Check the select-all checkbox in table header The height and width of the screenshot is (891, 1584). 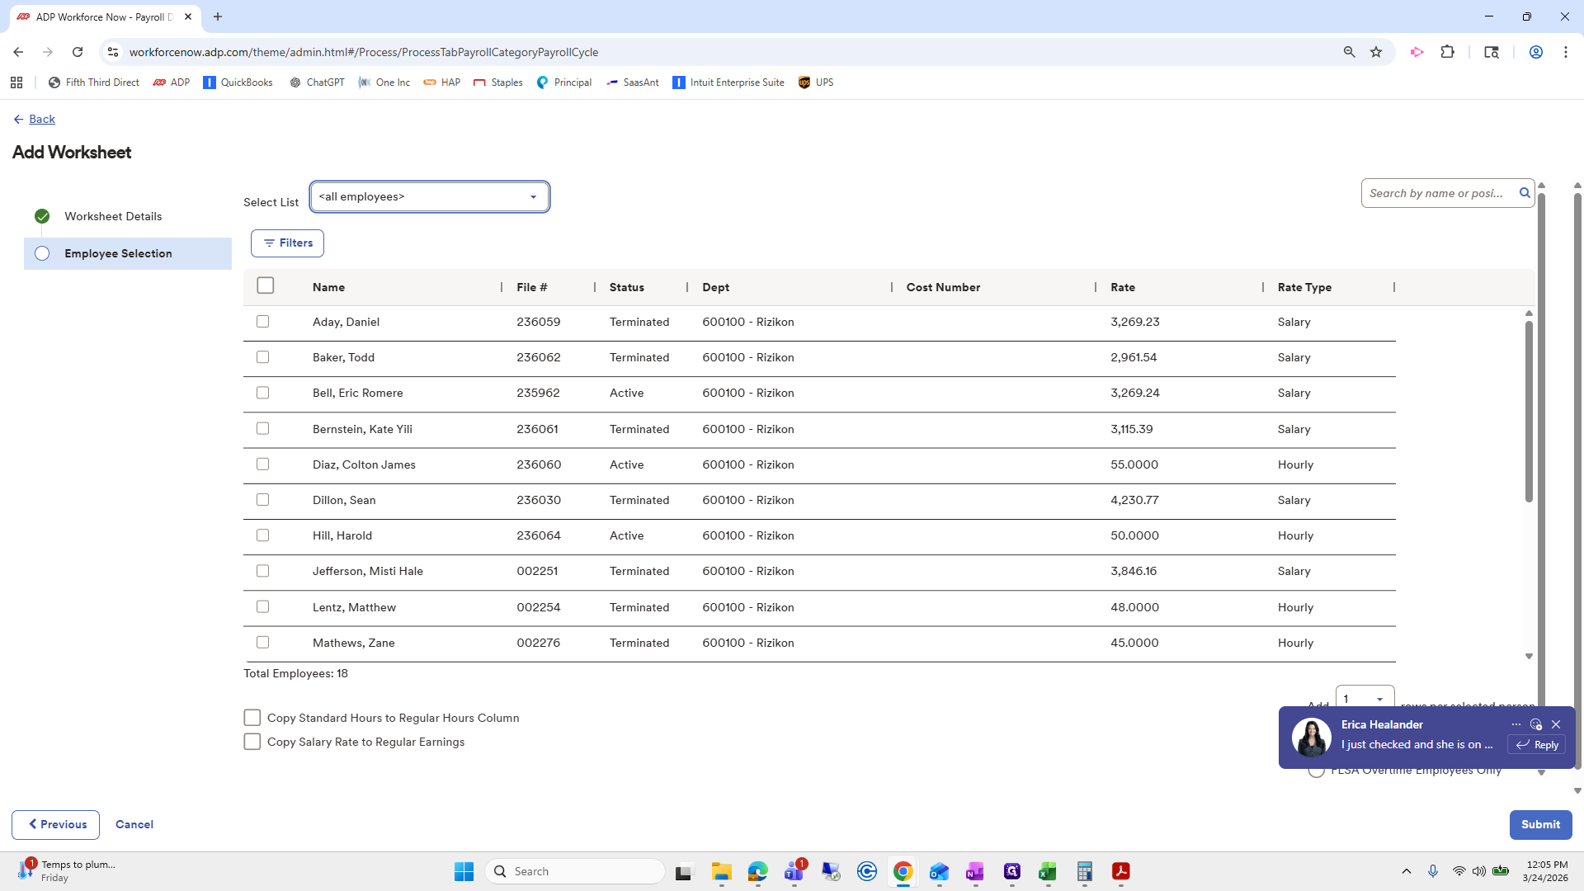click(266, 285)
